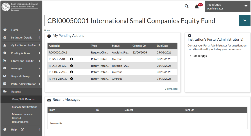Open the Joe Bloggs user dropdown
251x136 pixels.
click(227, 6)
